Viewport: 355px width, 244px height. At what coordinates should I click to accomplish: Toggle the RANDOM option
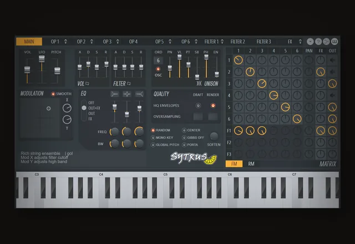153,130
